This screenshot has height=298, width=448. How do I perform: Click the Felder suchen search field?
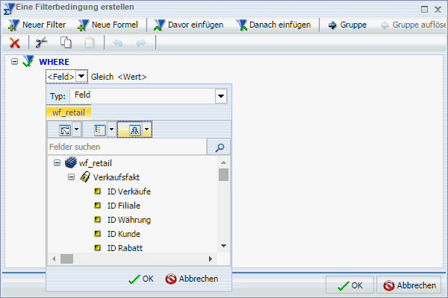[x=127, y=147]
